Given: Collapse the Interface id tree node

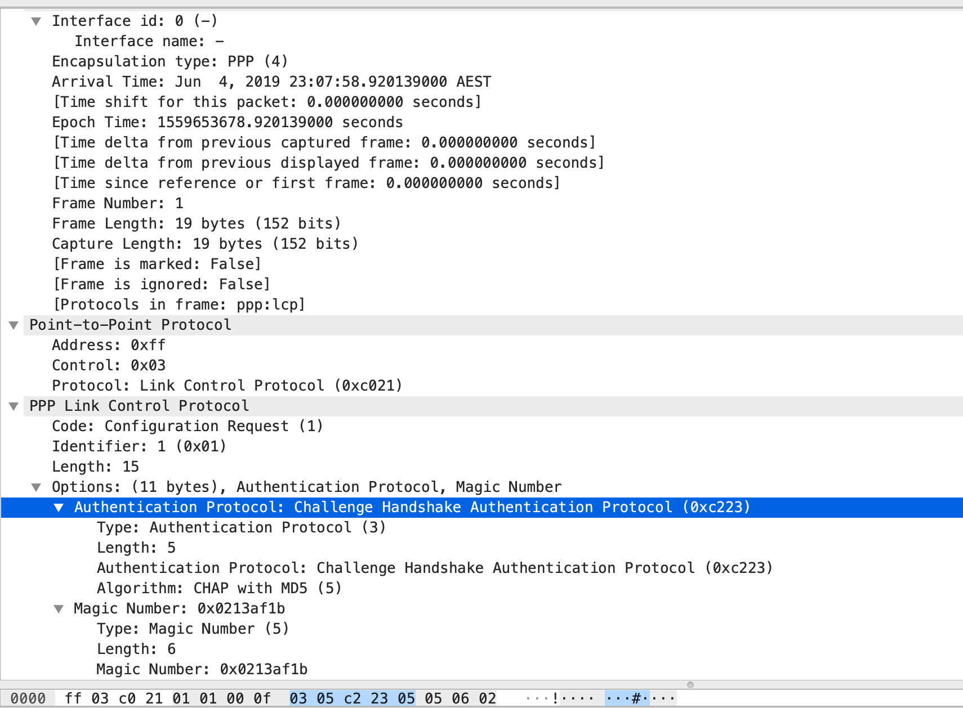Looking at the screenshot, I should (x=36, y=21).
